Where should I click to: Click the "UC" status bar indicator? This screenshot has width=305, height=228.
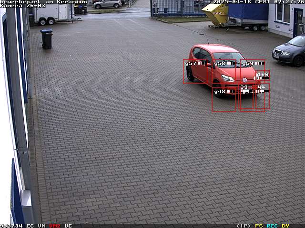68,226
